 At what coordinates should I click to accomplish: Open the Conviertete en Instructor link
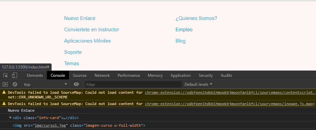pos(91,30)
